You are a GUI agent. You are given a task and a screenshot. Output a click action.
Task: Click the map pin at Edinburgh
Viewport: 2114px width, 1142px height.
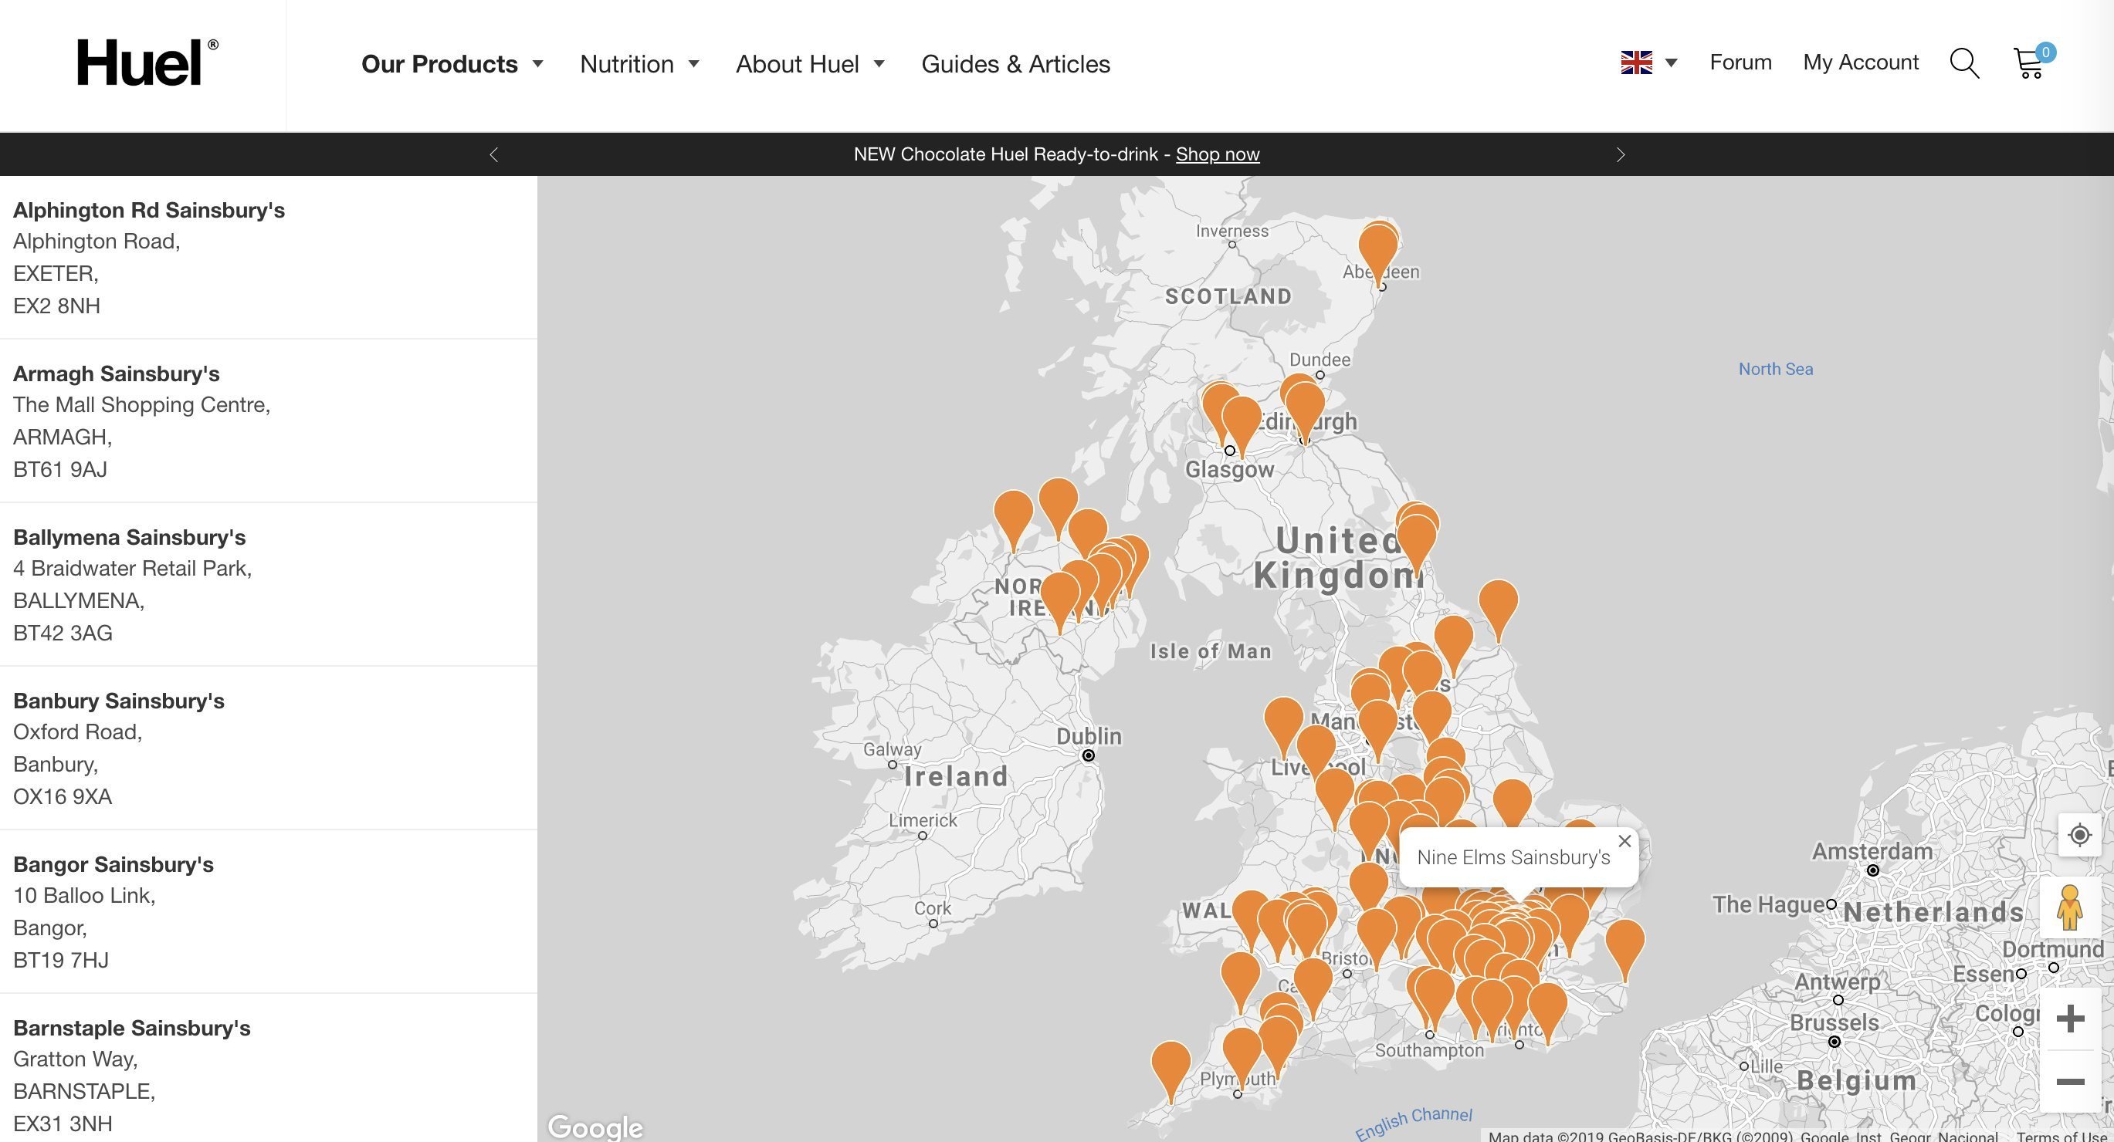(1305, 406)
